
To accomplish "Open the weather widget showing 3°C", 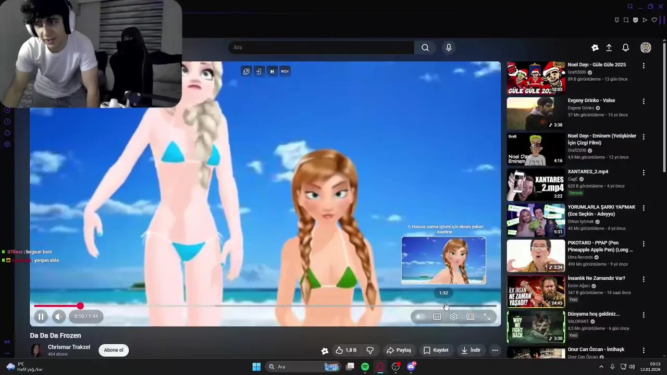I will click(24, 367).
